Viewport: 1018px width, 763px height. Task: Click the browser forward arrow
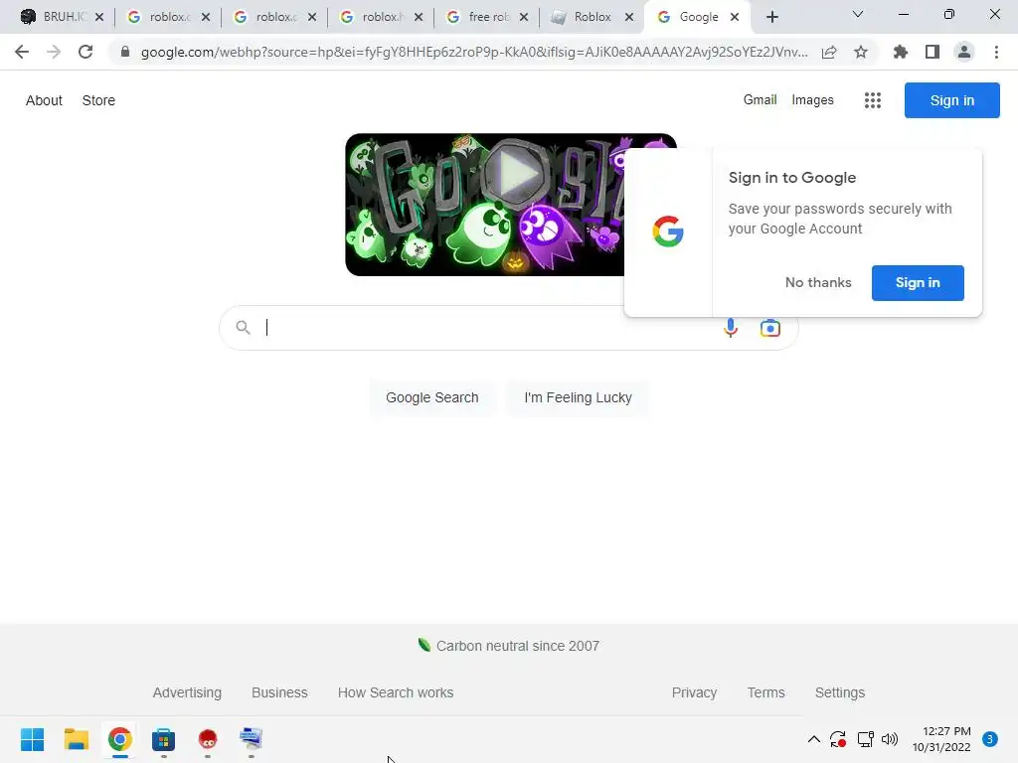(x=54, y=52)
